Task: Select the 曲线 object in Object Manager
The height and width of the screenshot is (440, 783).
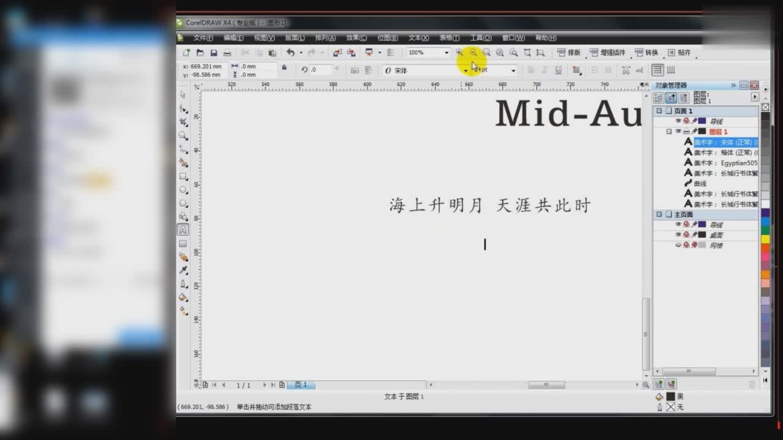Action: click(700, 183)
